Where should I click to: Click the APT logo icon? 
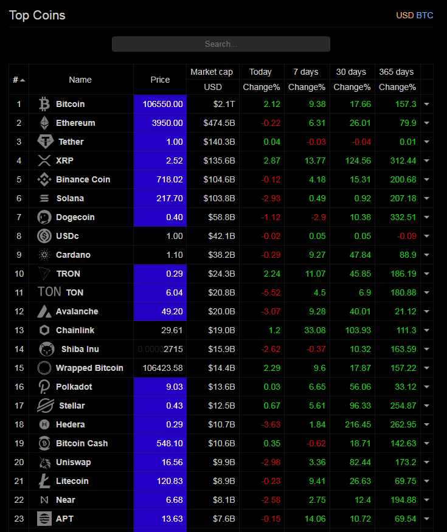[44, 519]
